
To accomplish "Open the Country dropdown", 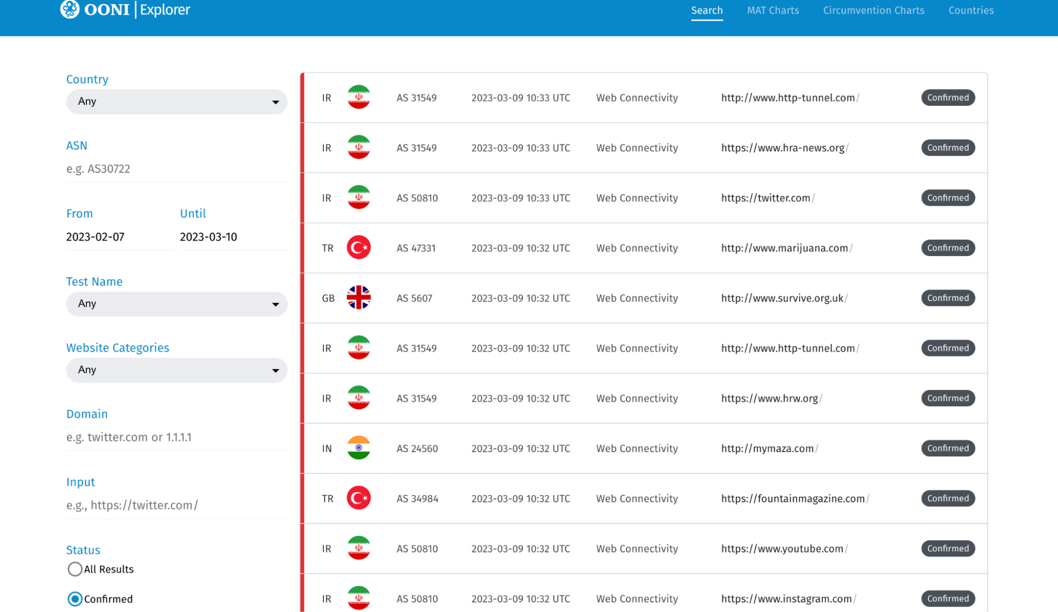I will click(176, 102).
